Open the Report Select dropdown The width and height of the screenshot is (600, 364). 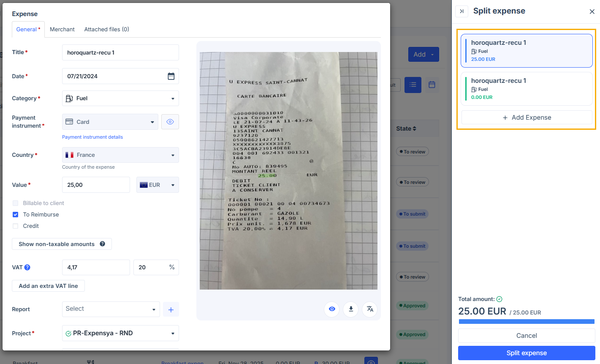111,309
